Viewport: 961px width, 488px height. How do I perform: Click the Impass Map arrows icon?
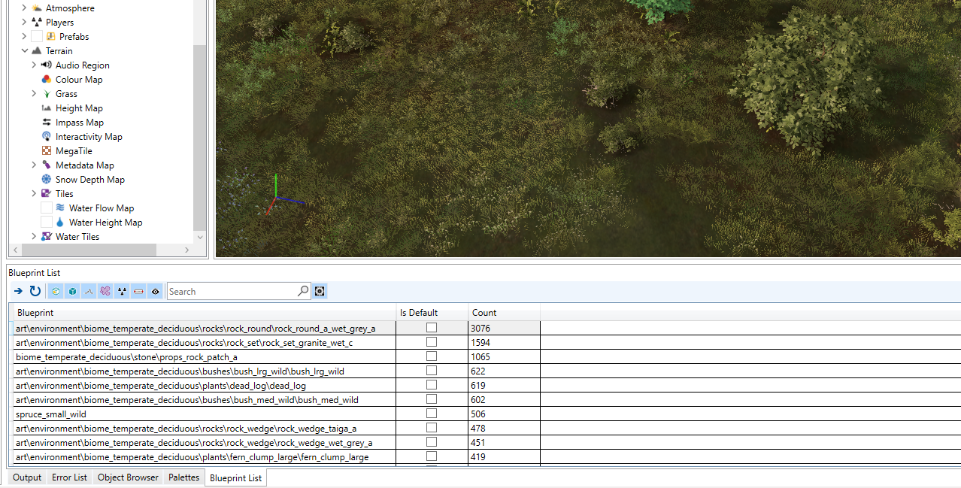point(46,123)
